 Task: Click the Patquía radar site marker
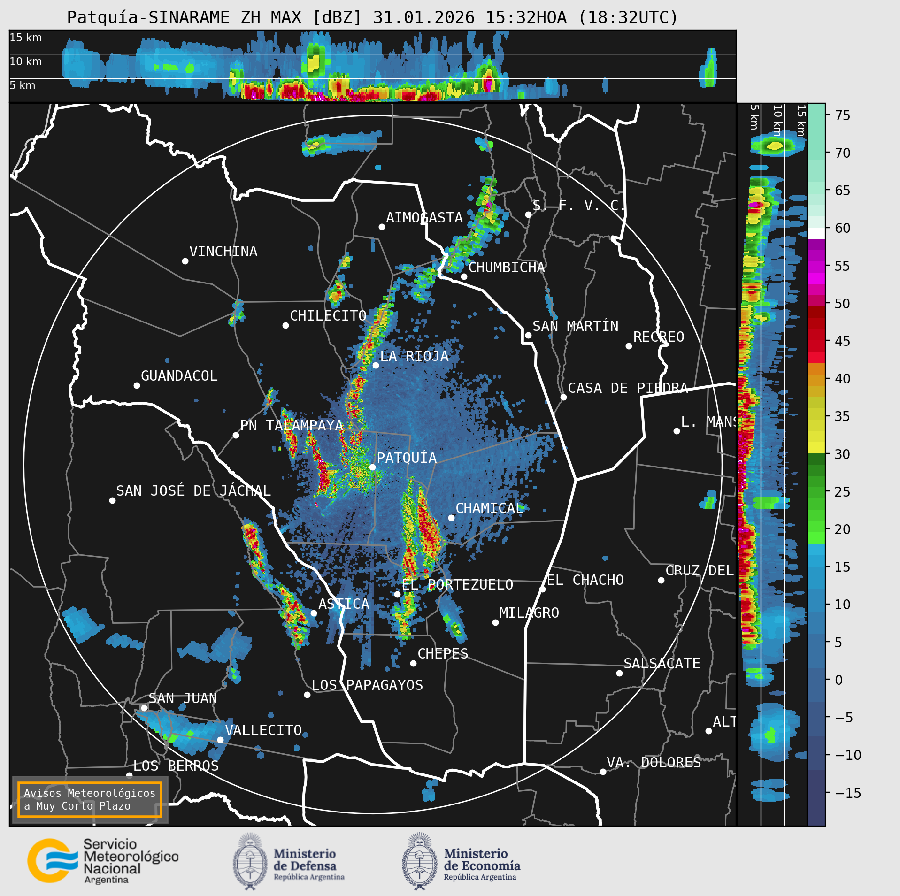(x=372, y=467)
